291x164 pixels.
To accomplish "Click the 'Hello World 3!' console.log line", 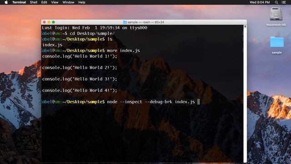I will [x=80, y=79].
